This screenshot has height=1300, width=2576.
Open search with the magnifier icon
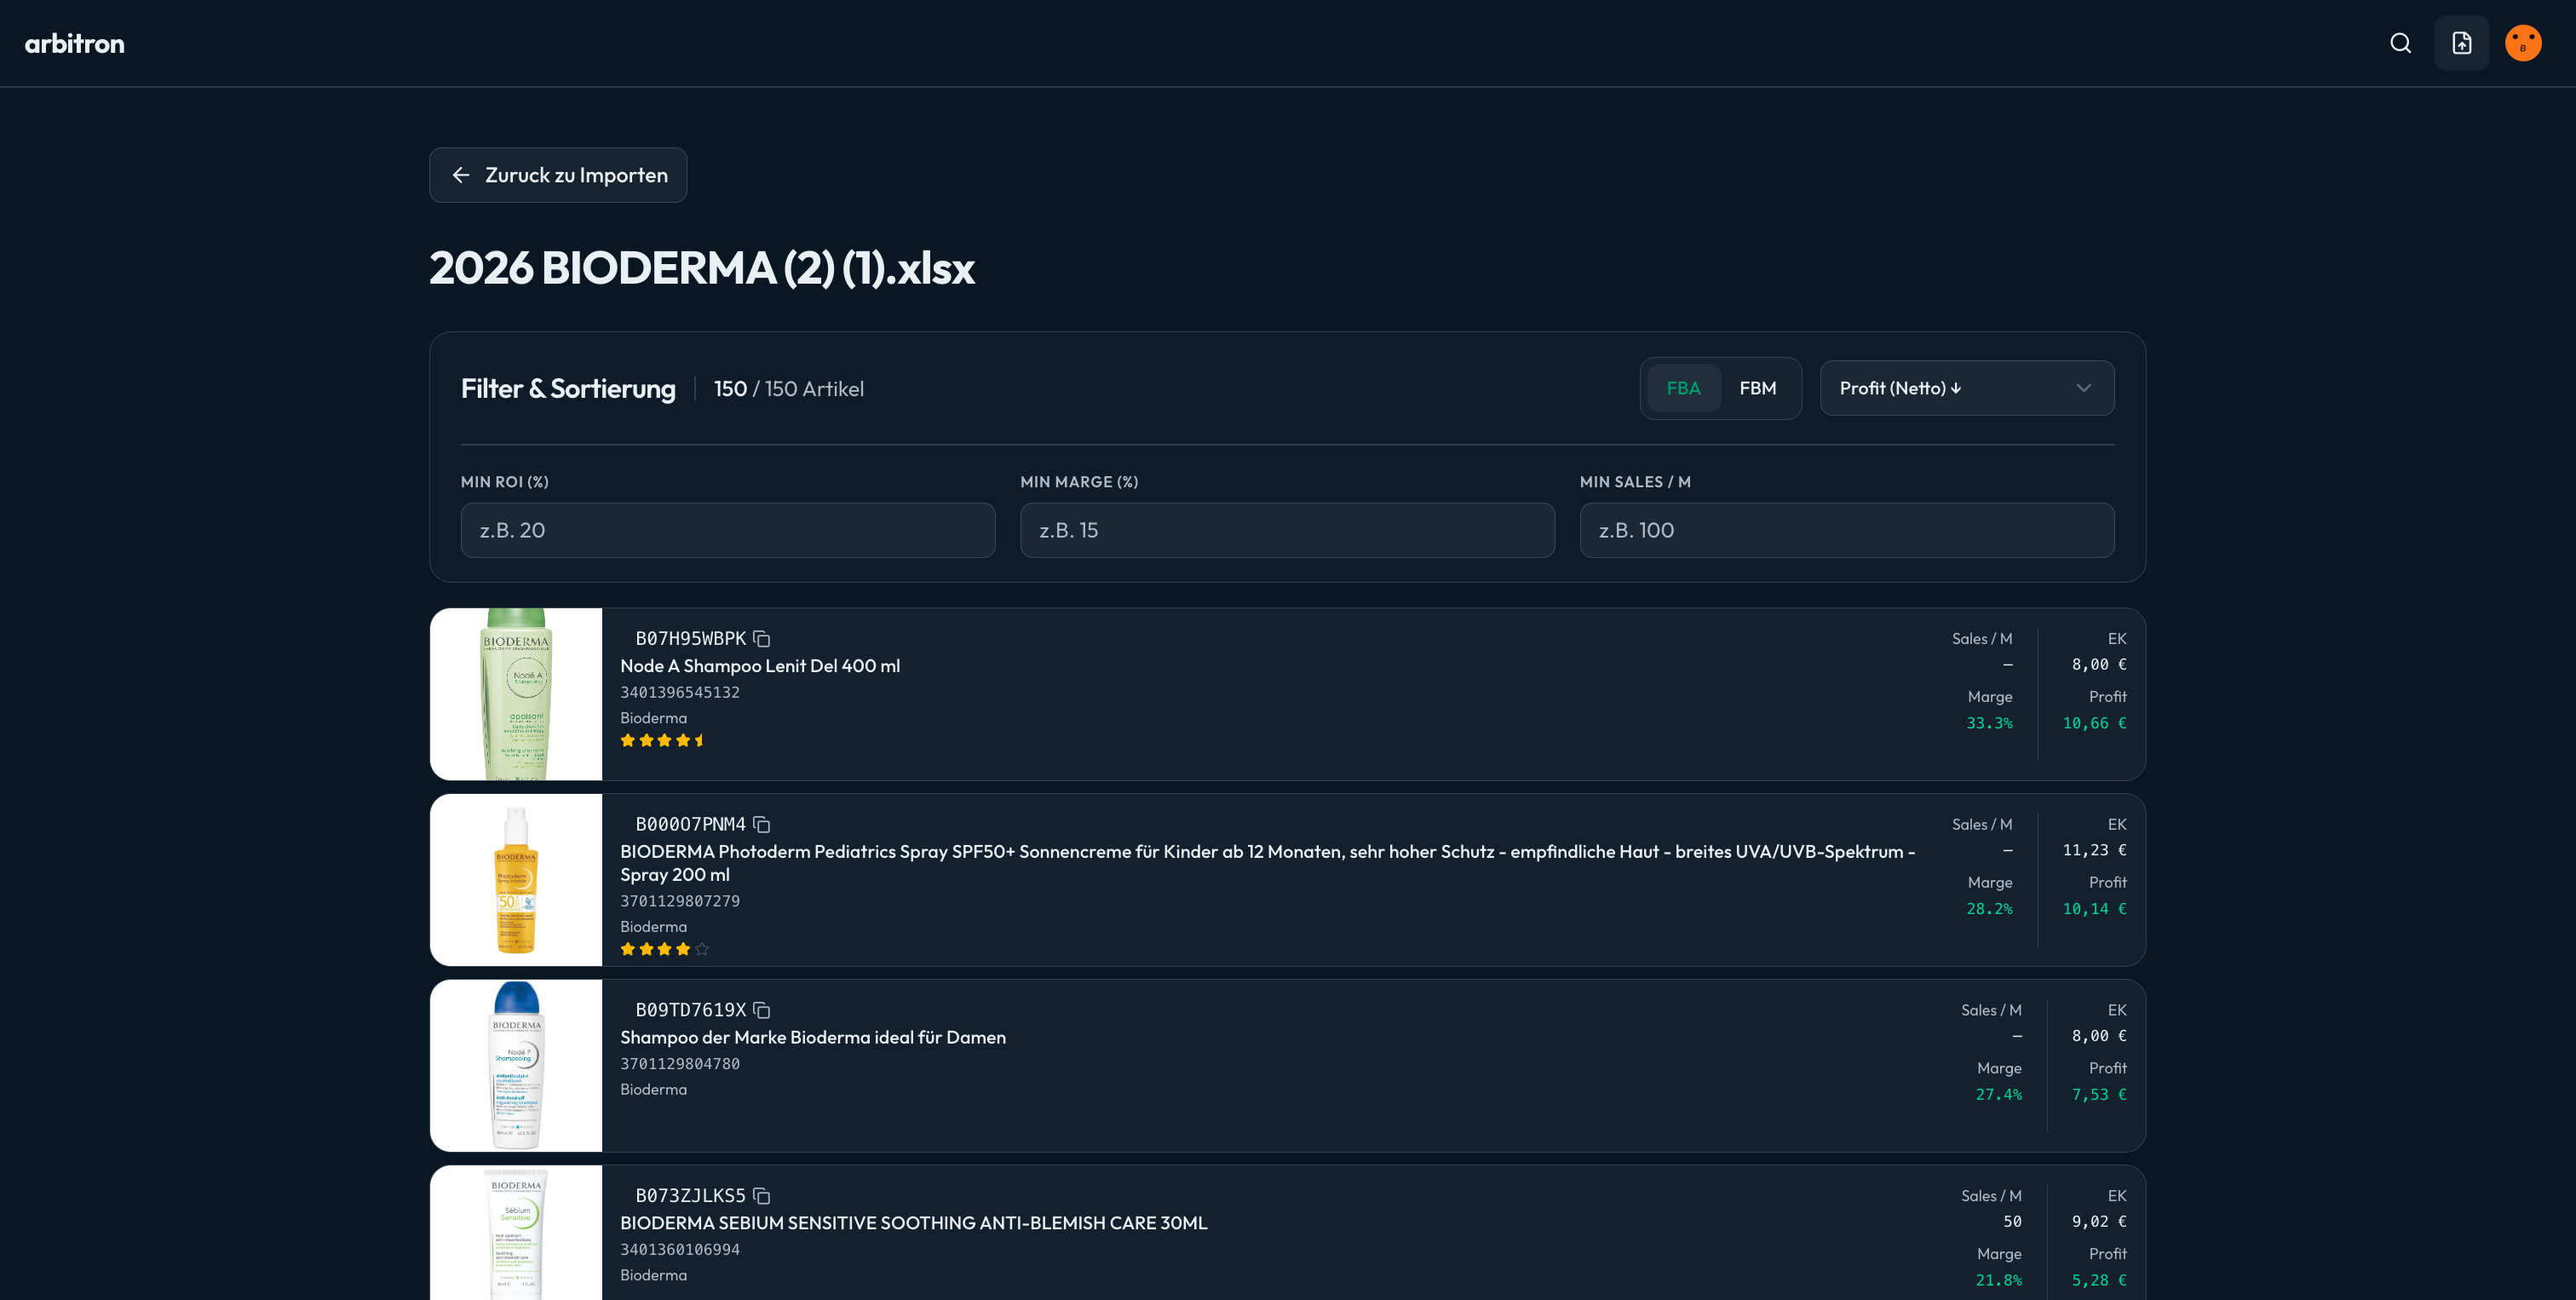click(2400, 43)
